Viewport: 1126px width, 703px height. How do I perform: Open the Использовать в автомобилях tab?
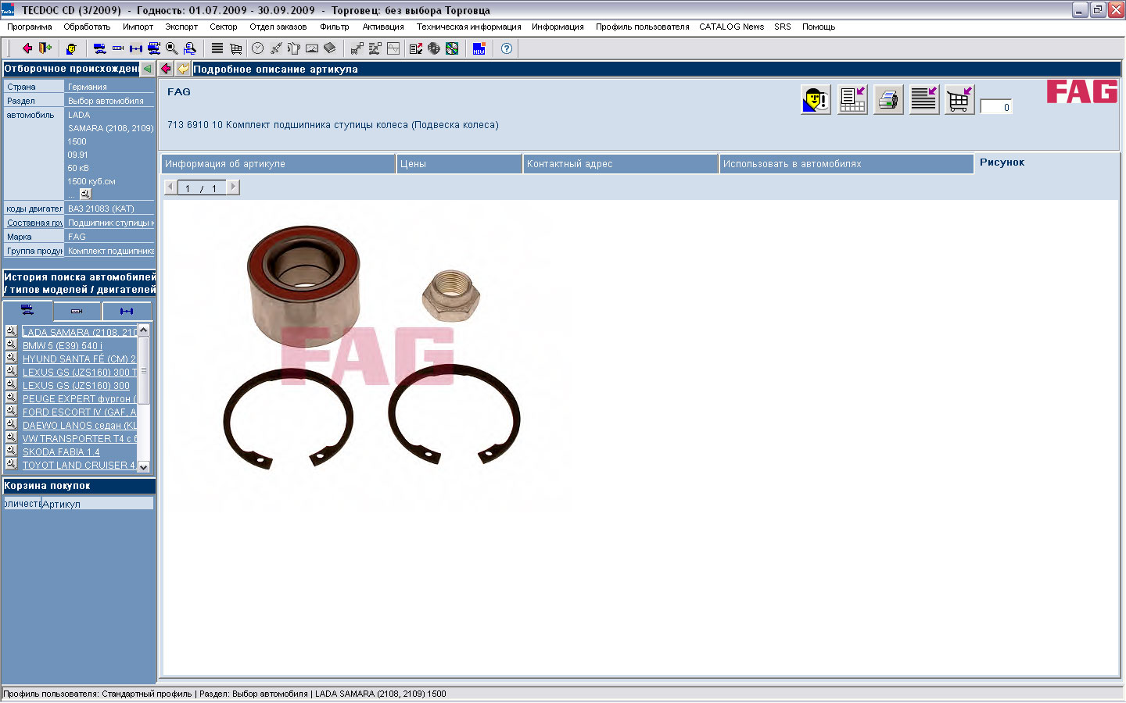click(x=846, y=164)
